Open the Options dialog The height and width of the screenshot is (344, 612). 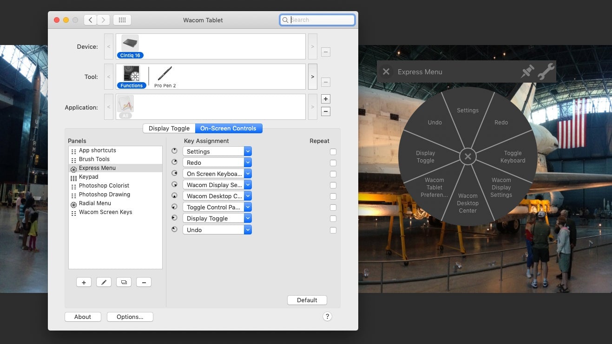(x=130, y=317)
